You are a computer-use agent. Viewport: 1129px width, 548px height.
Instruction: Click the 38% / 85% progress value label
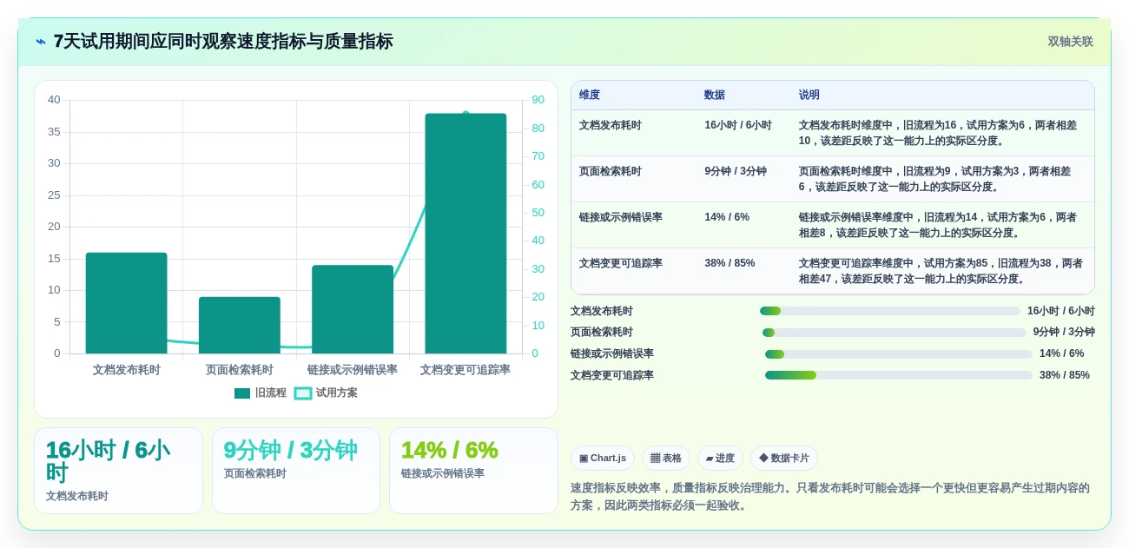pos(1065,375)
